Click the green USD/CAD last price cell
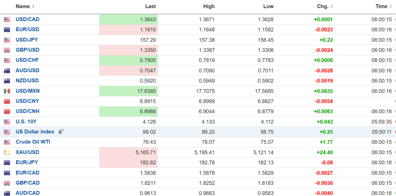Screen dimensions: 396x196 pos(128,19)
